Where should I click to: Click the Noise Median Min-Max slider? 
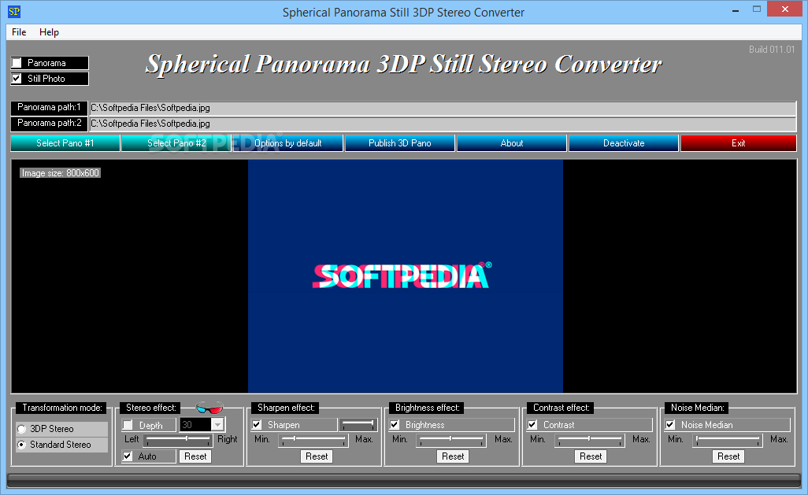pos(727,440)
